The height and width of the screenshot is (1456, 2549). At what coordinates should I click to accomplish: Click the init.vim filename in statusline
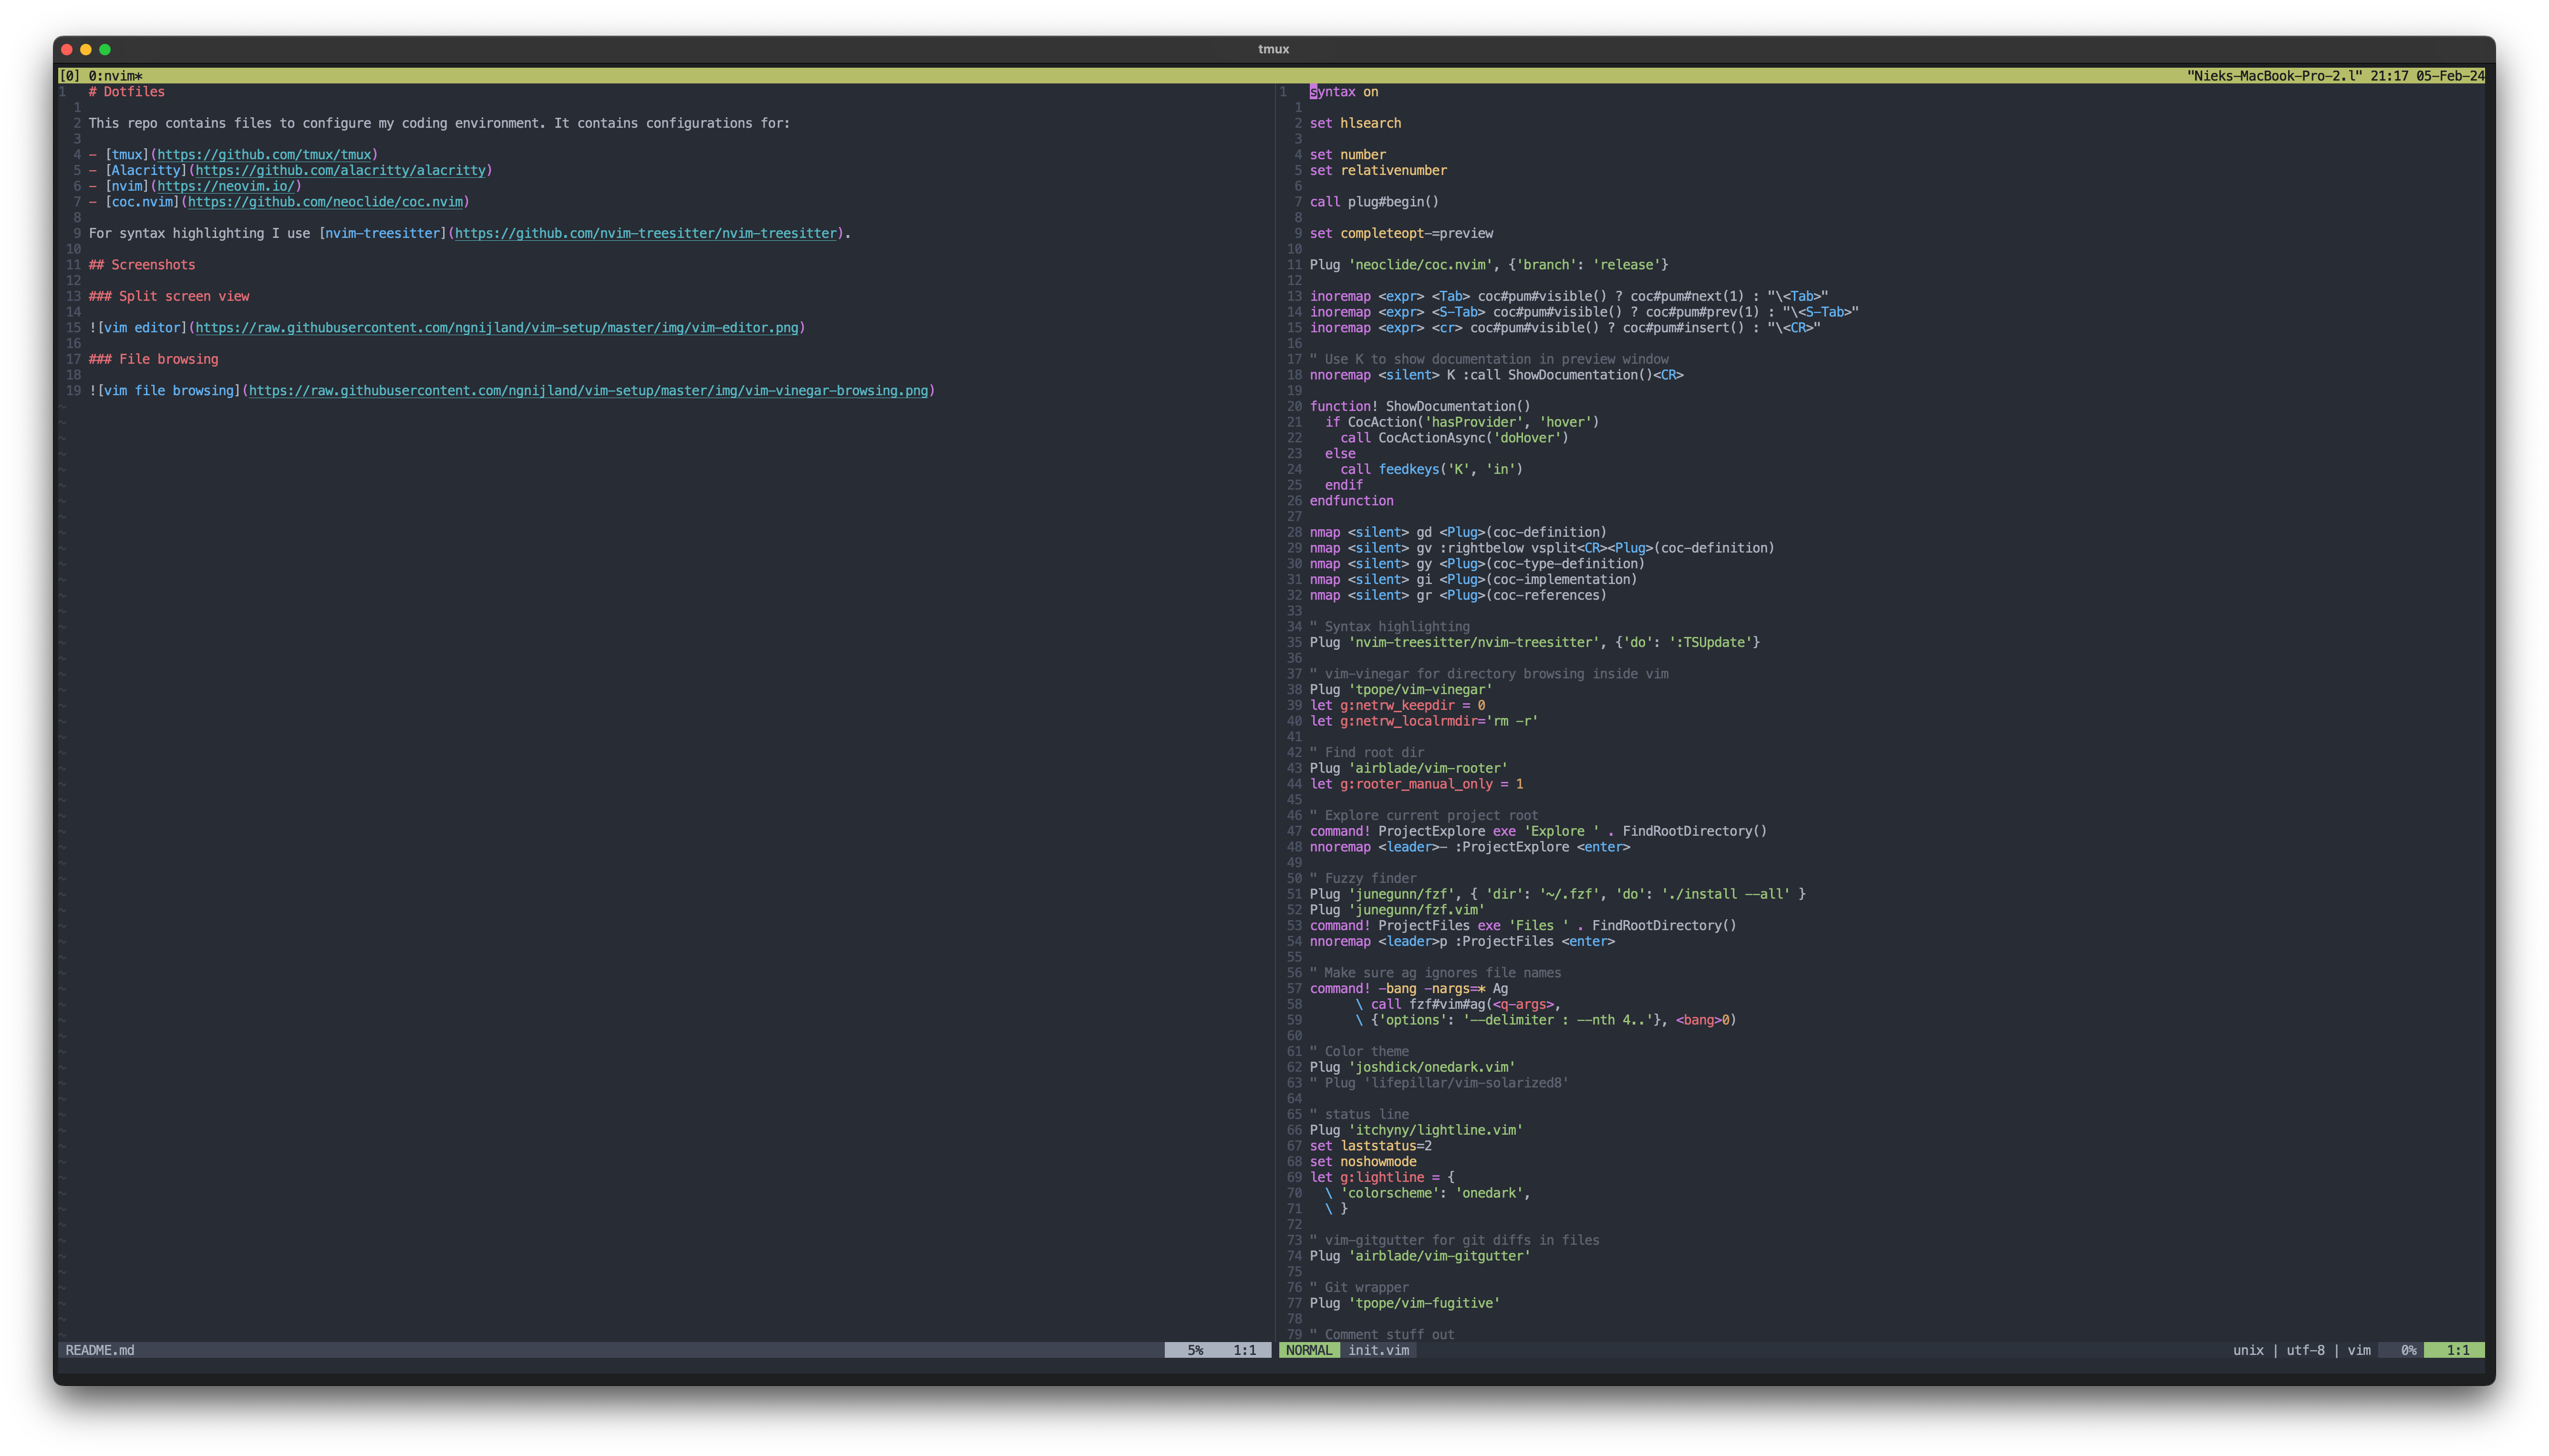[x=1378, y=1351]
